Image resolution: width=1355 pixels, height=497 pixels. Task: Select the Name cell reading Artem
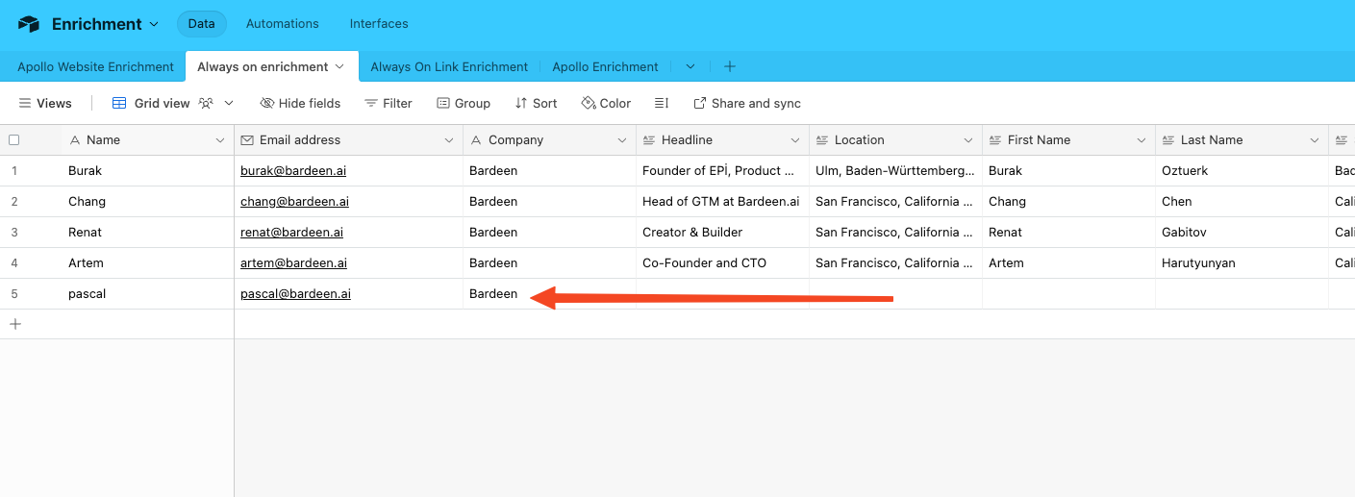click(147, 262)
